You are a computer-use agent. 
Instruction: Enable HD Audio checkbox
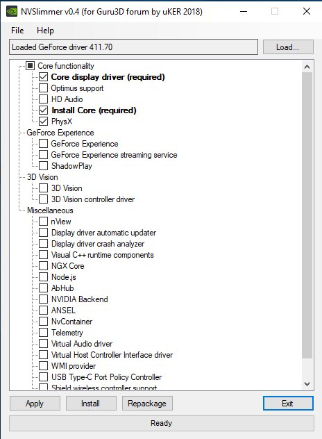point(43,99)
